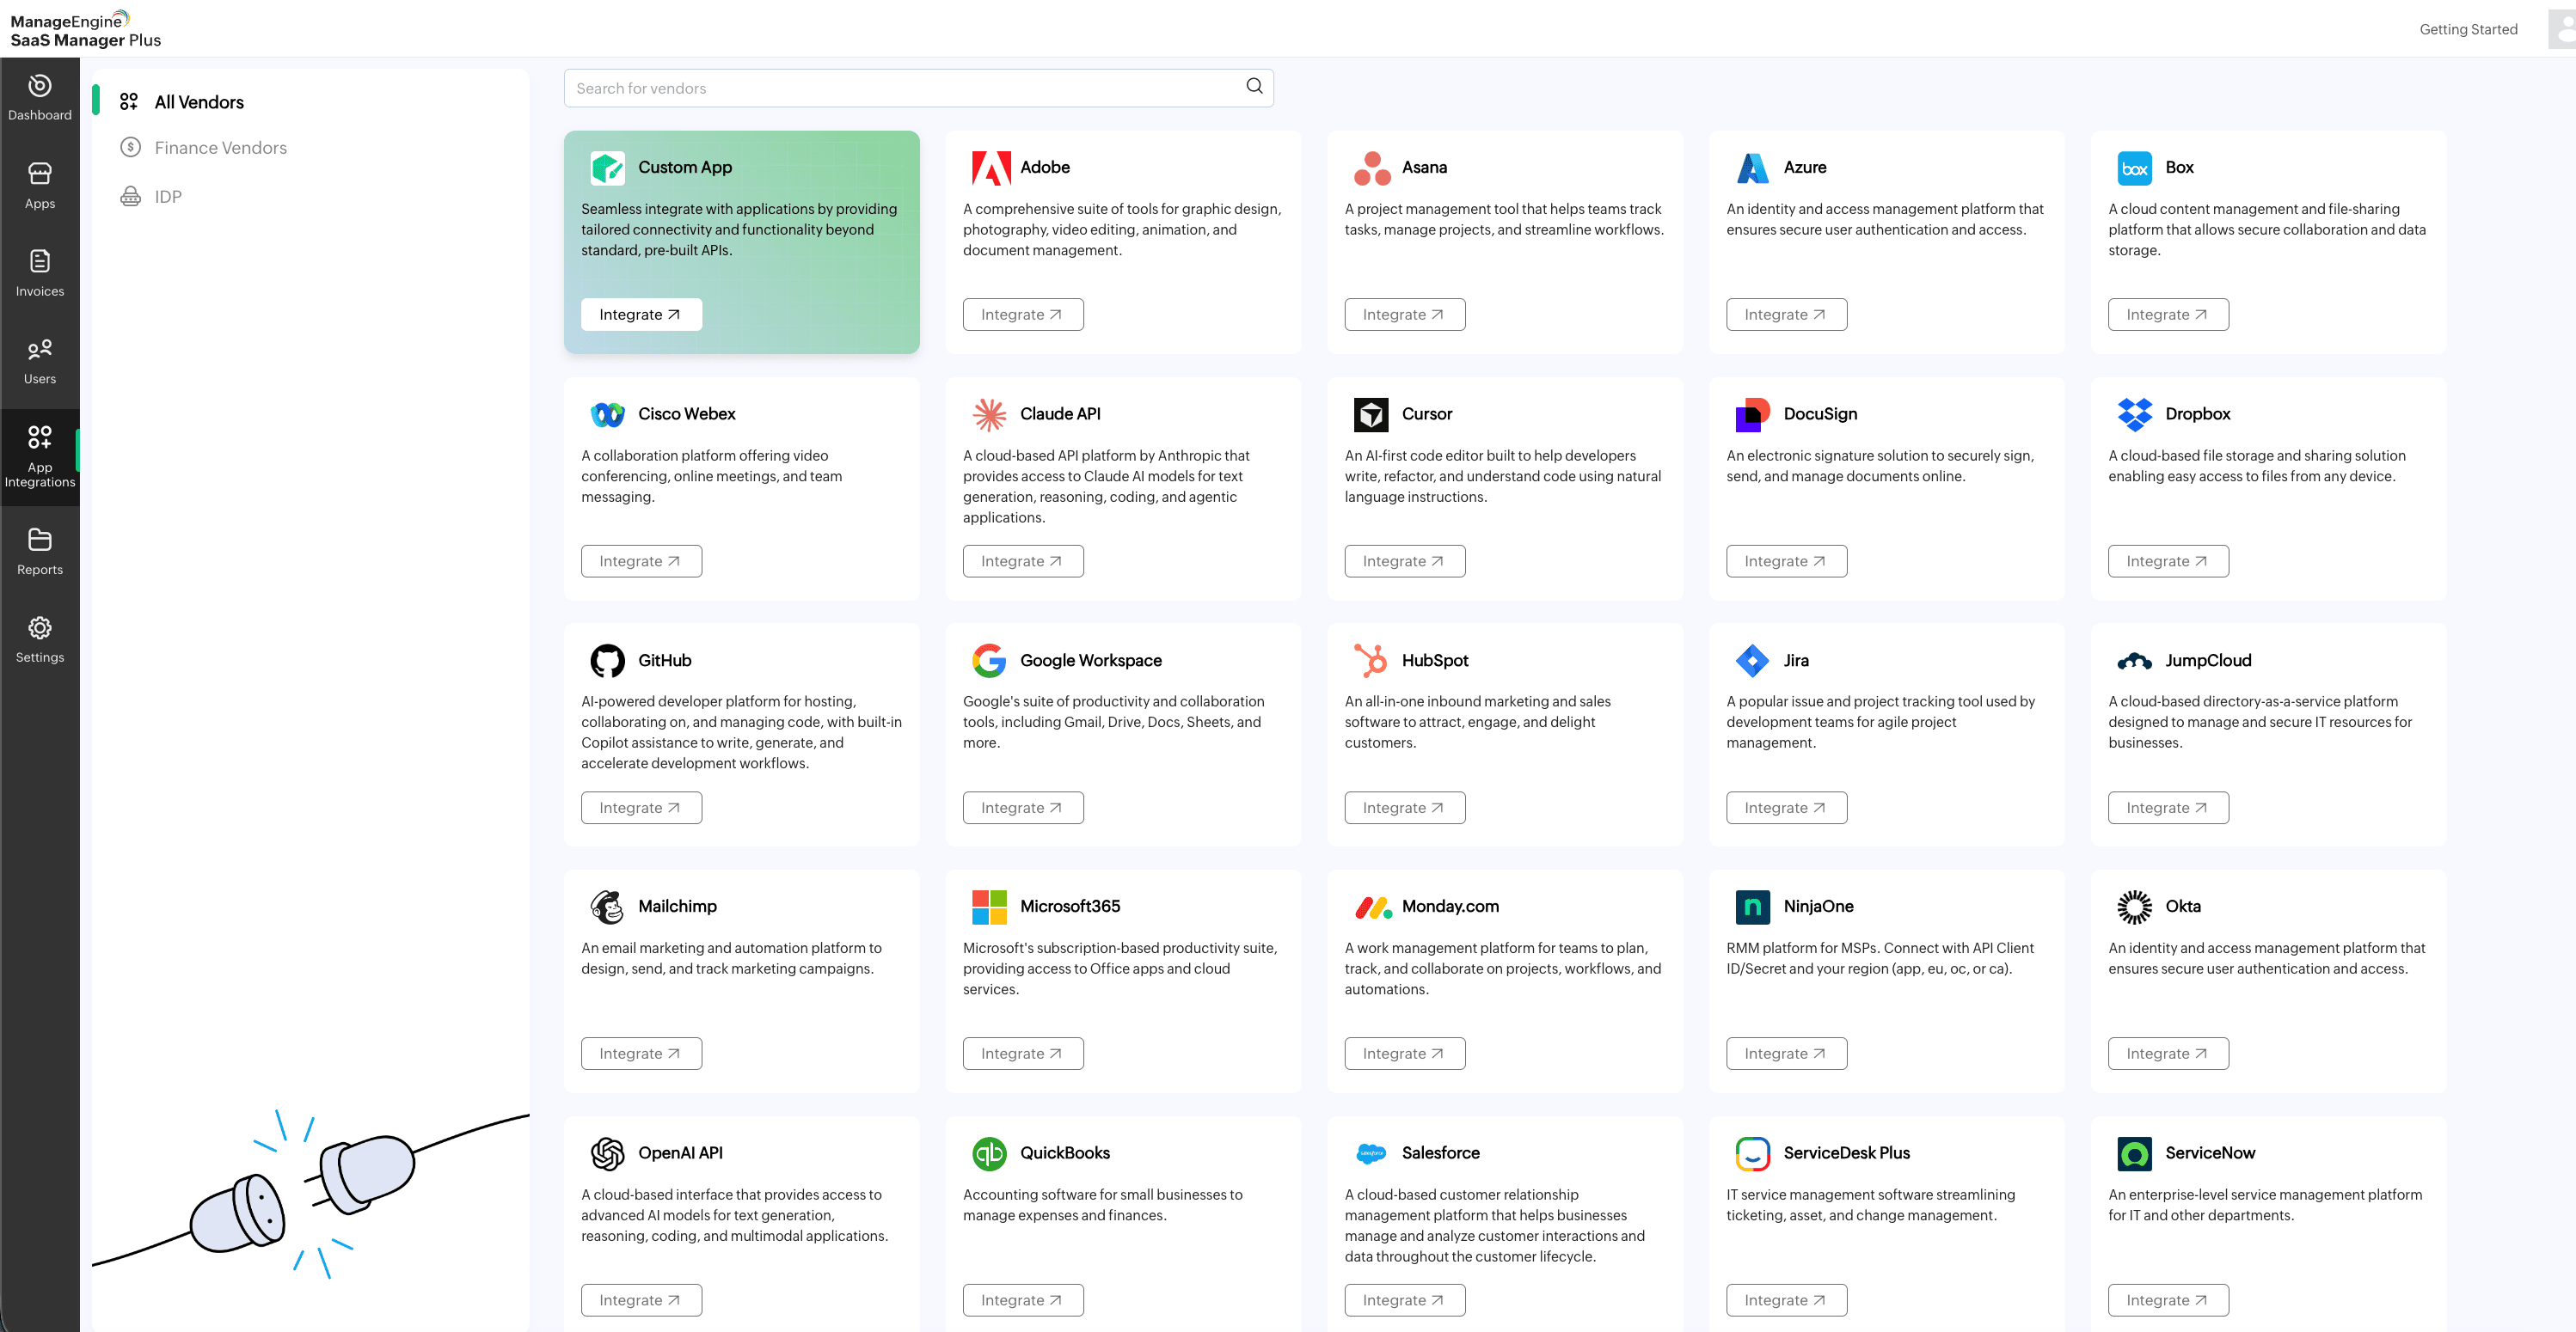Click the Adobe logo icon
The width and height of the screenshot is (2576, 1332).
[x=990, y=168]
